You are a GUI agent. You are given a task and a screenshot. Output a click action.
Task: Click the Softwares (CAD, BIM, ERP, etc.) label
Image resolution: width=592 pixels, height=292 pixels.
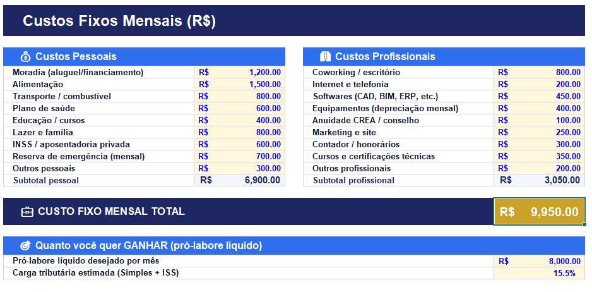click(376, 97)
